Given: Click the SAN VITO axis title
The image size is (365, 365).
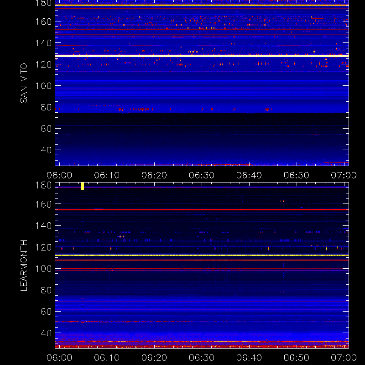Looking at the screenshot, I should 24,83.
